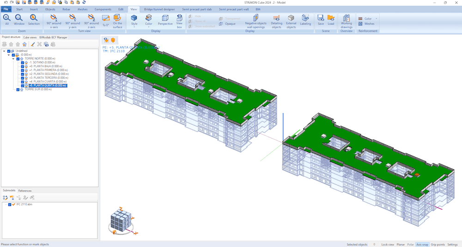Toggle the Labeling display icon

(305, 20)
